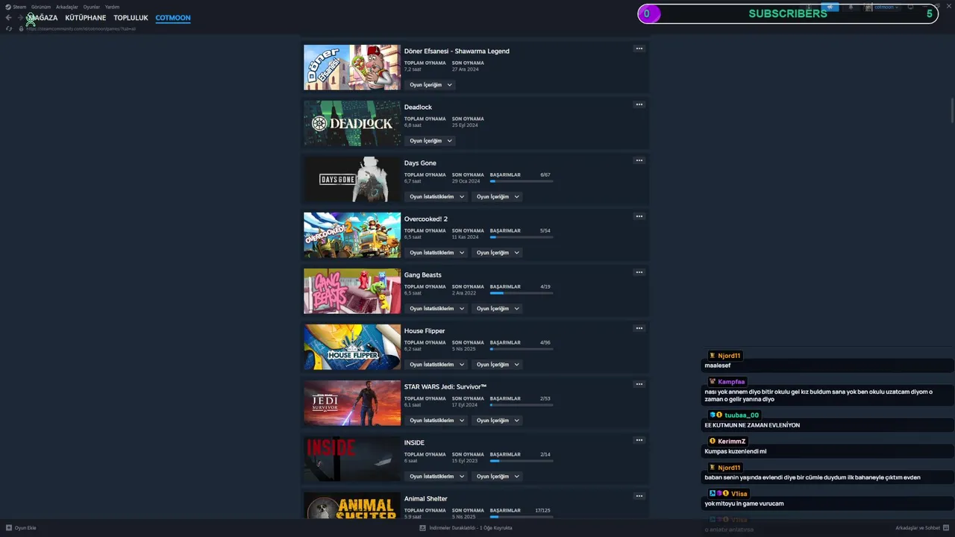955x537 pixels.
Task: Open options menu for Döner Efsanesi game
Action: tap(639, 48)
